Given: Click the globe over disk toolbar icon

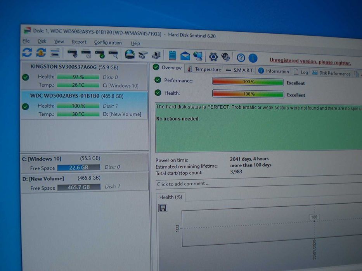Looking at the screenshot, I should click(x=130, y=55).
